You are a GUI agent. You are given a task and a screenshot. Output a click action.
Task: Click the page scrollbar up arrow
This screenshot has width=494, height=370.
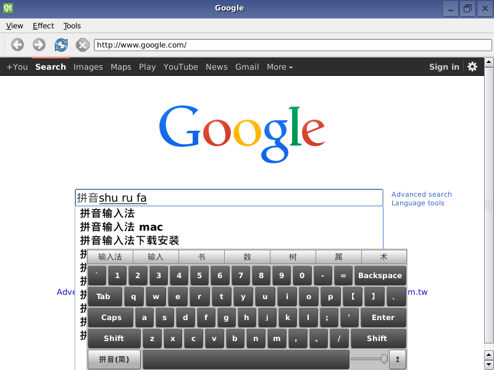pyautogui.click(x=488, y=62)
